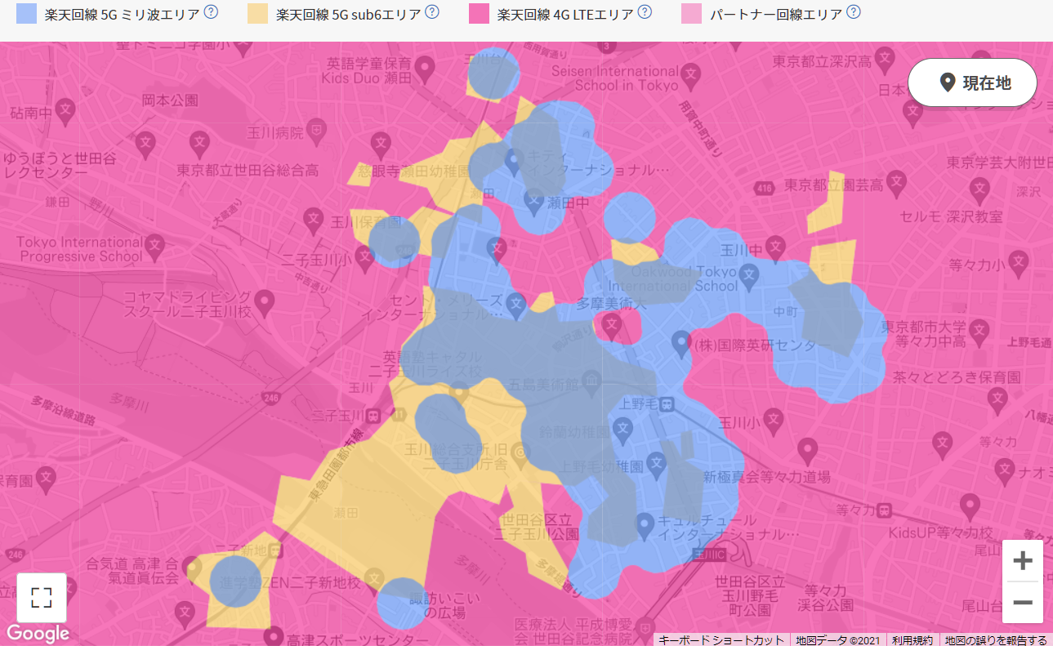The image size is (1053, 646).
Task: Click the 上野毛 station marker
Action: (x=667, y=403)
